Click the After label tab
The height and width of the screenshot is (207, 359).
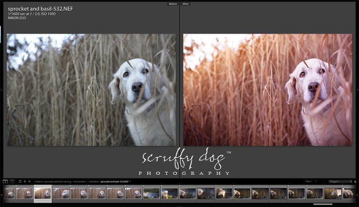click(x=186, y=4)
